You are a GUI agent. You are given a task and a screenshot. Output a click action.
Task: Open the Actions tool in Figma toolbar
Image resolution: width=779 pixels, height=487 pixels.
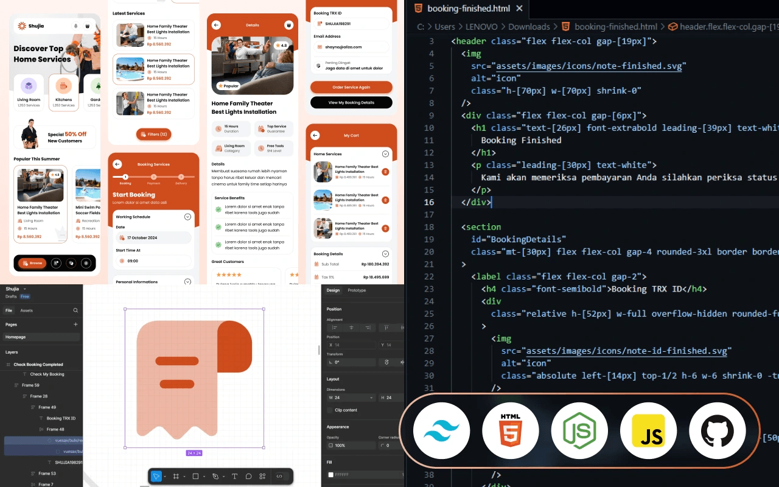pos(263,476)
